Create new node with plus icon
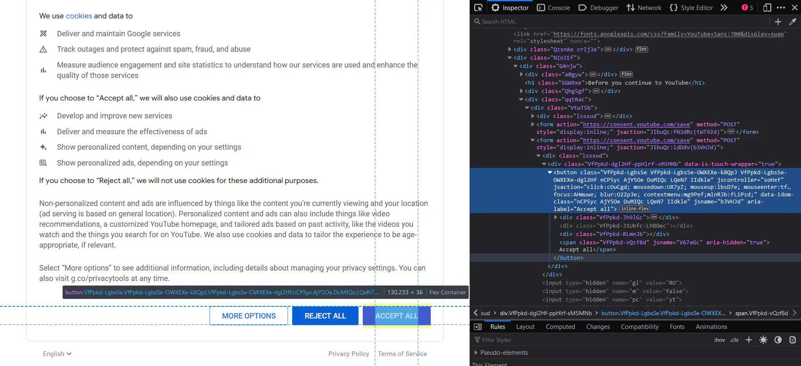The image size is (801, 366). [778, 22]
